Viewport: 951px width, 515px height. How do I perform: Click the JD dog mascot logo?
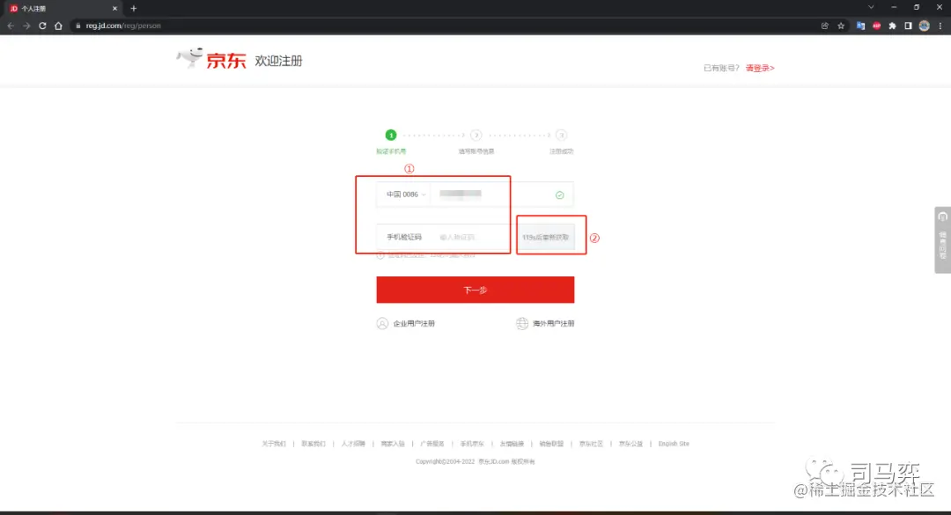tap(189, 57)
